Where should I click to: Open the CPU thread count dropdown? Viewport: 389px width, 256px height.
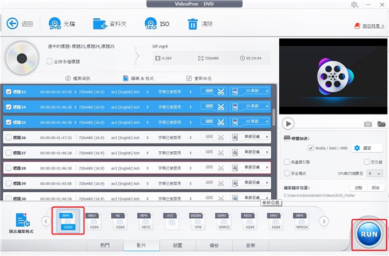click(x=374, y=173)
